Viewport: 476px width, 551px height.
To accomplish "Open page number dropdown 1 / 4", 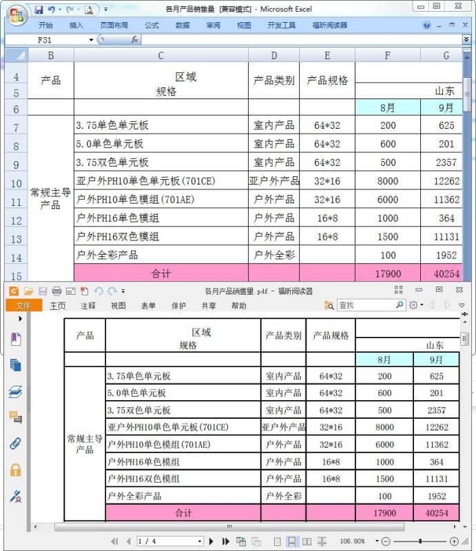I will tap(199, 541).
